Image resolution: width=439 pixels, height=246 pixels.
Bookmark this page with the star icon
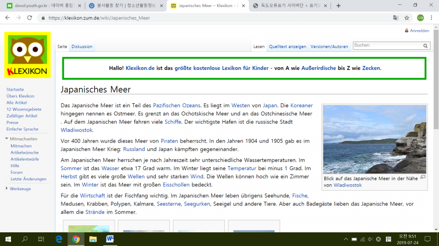407,17
